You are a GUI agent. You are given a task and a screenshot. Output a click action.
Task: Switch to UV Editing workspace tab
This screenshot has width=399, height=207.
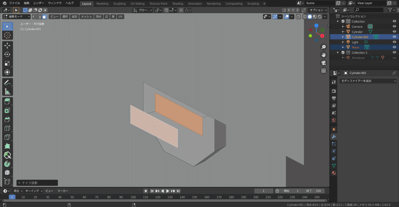137,4
